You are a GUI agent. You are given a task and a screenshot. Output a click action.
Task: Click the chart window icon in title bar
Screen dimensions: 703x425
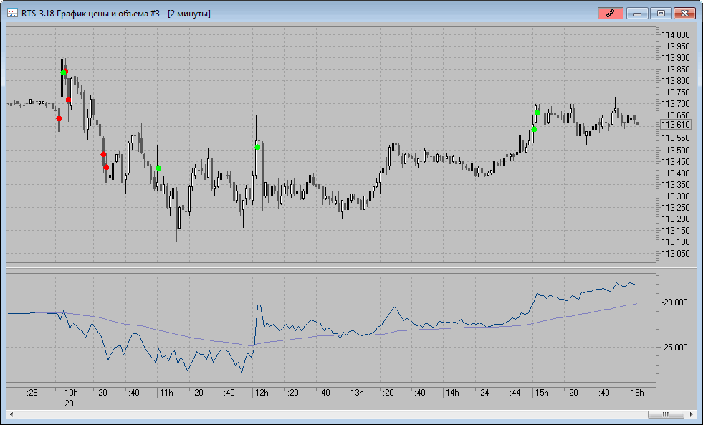[x=12, y=13]
